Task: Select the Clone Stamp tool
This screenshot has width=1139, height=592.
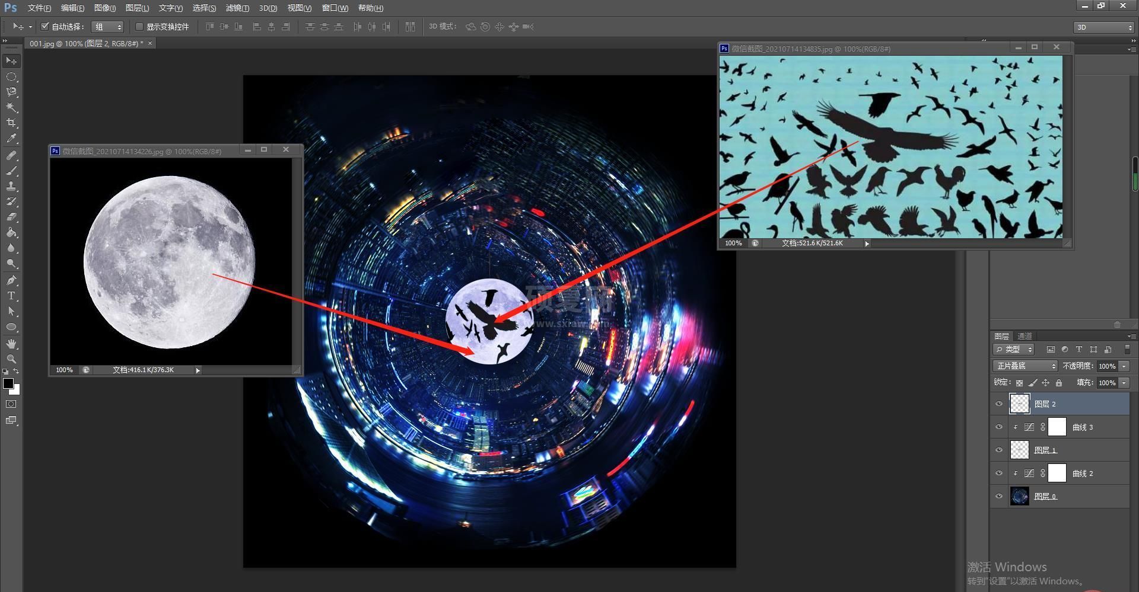Action: [11, 186]
